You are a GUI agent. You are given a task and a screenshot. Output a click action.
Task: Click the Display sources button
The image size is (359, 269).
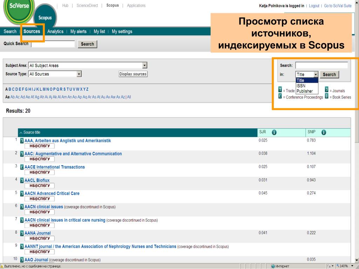133,74
